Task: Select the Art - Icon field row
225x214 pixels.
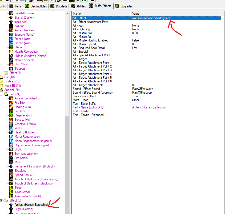Action: point(147,26)
